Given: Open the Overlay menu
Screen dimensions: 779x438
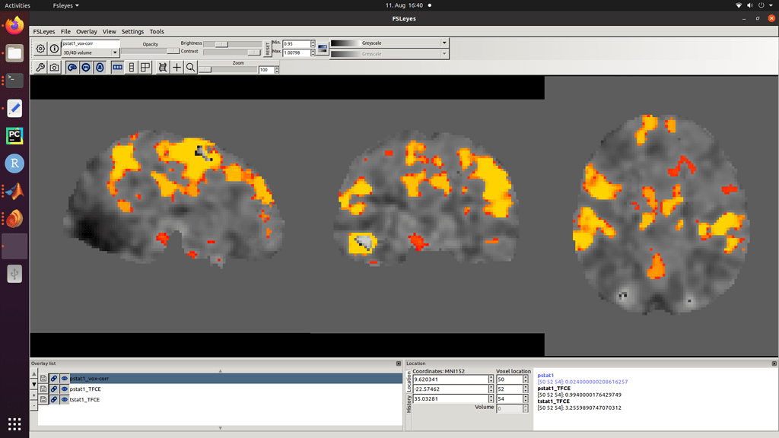Looking at the screenshot, I should [86, 31].
